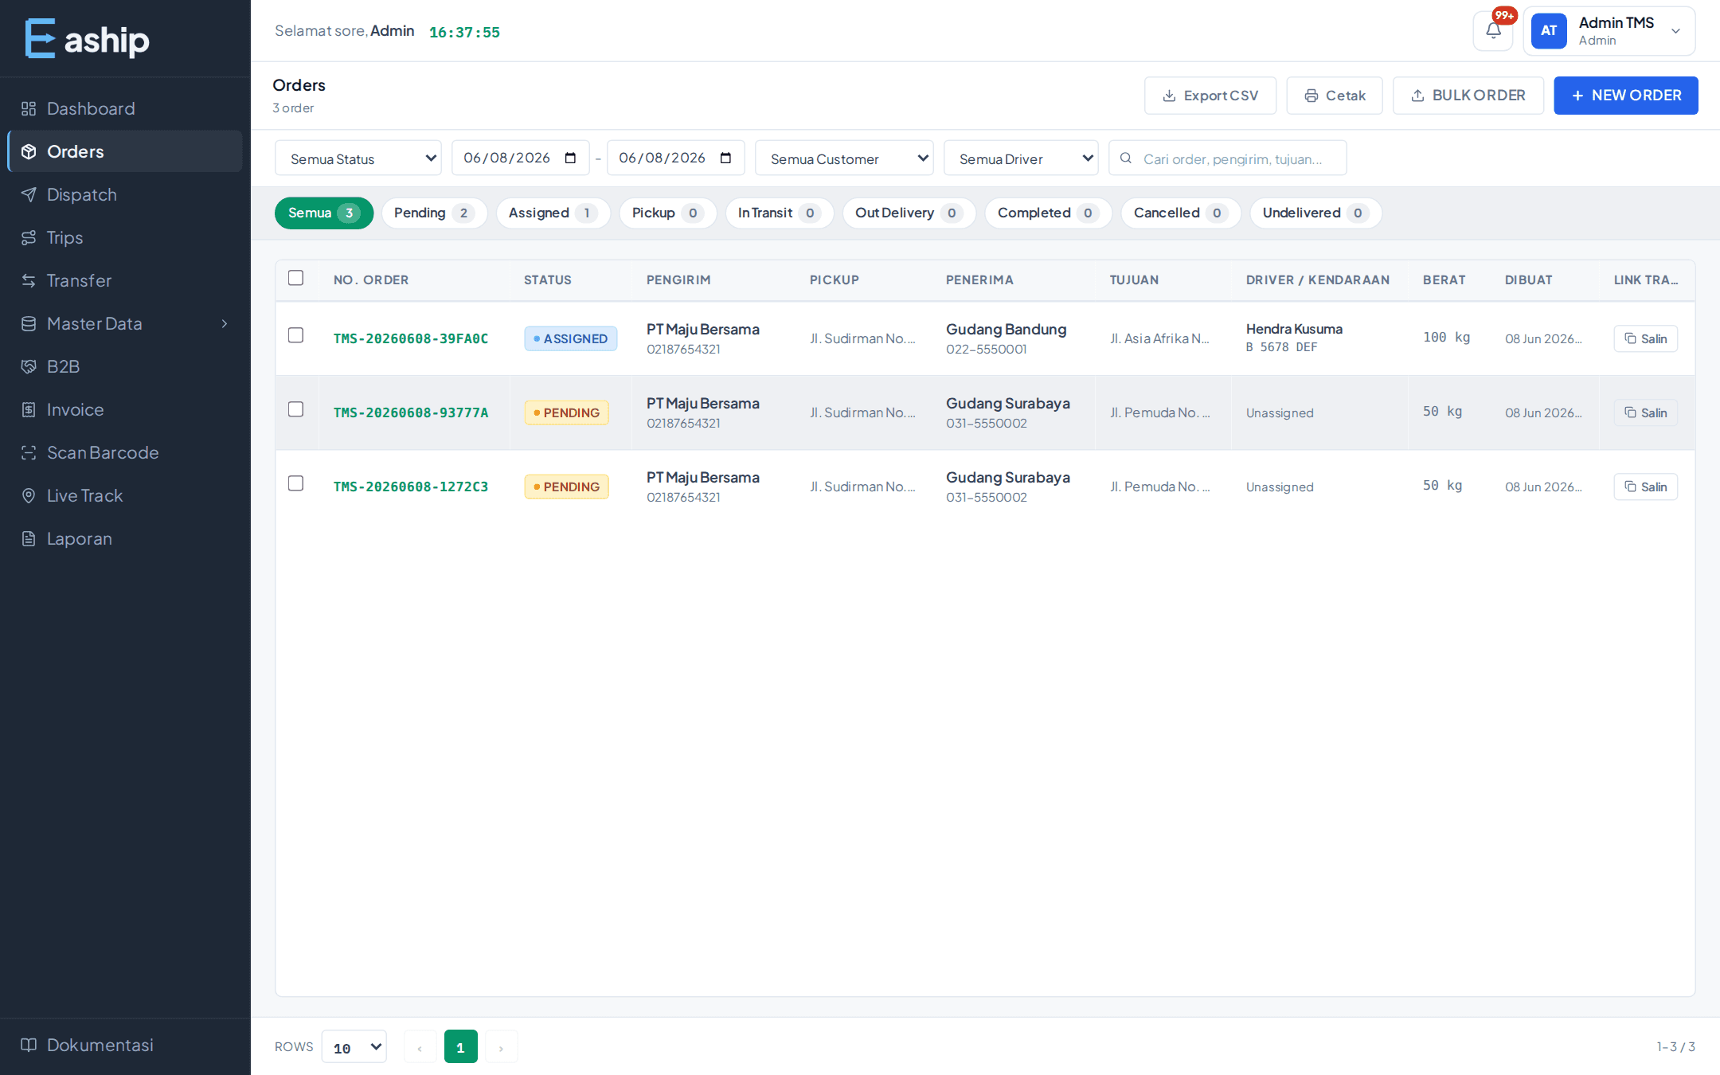Select the Semua filter tab

point(323,213)
